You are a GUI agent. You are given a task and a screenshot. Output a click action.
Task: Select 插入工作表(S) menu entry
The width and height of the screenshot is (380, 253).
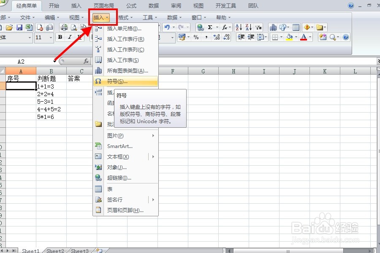(x=125, y=60)
